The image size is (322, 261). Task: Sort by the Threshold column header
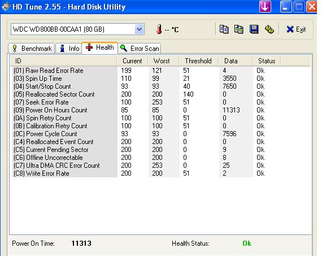198,61
